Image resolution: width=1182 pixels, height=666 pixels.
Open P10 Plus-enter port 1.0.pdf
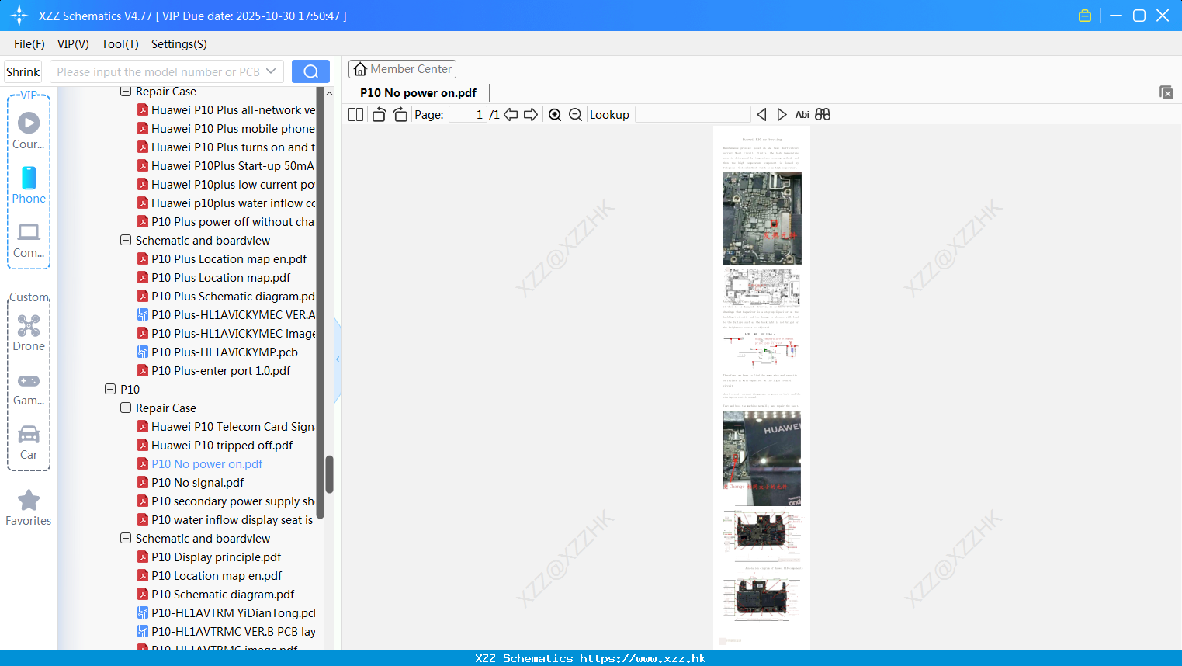click(x=214, y=371)
